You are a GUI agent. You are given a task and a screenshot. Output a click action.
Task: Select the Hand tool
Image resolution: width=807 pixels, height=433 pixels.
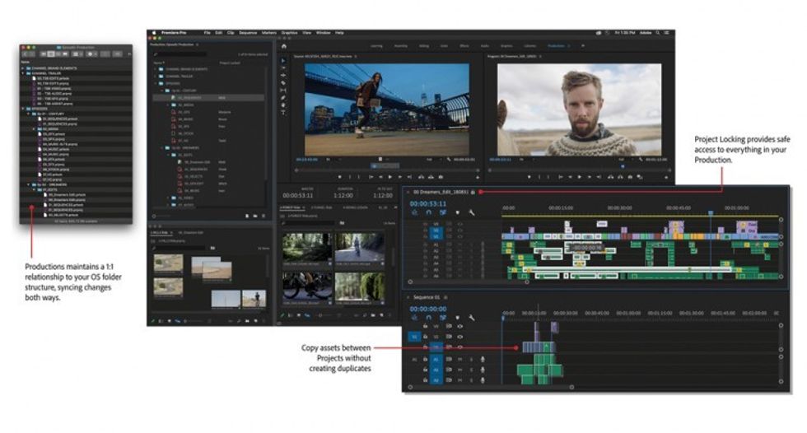tap(283, 105)
